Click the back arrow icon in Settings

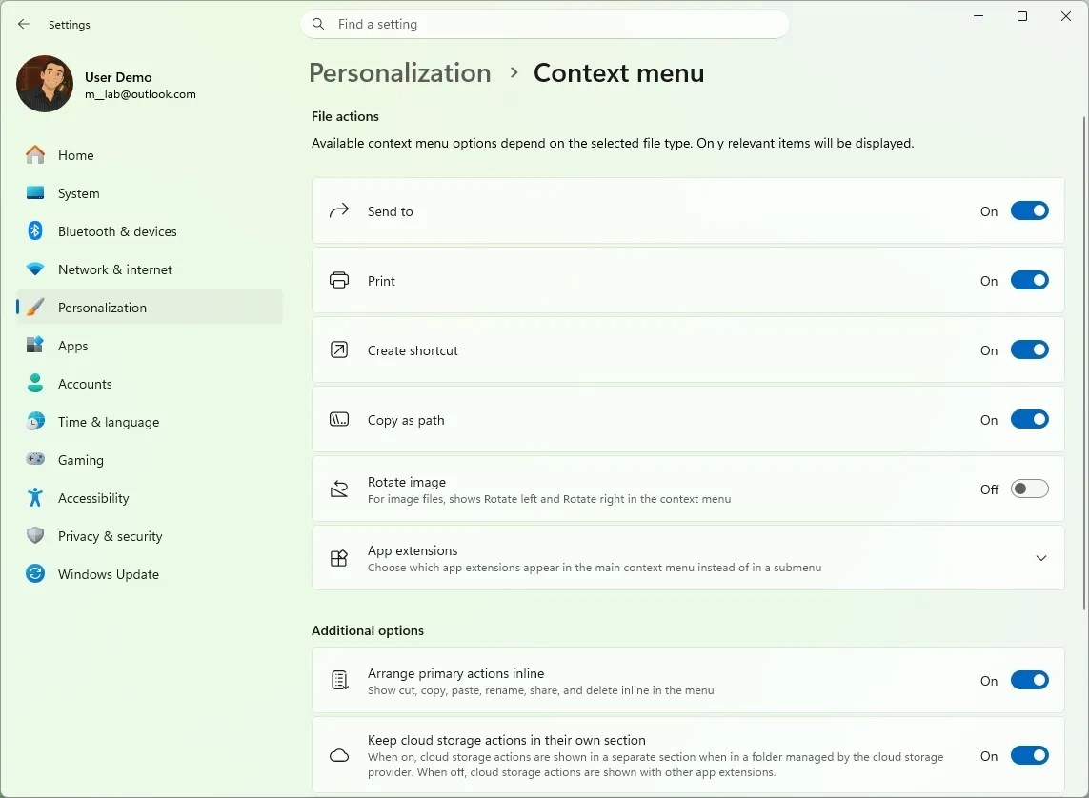pyautogui.click(x=24, y=25)
